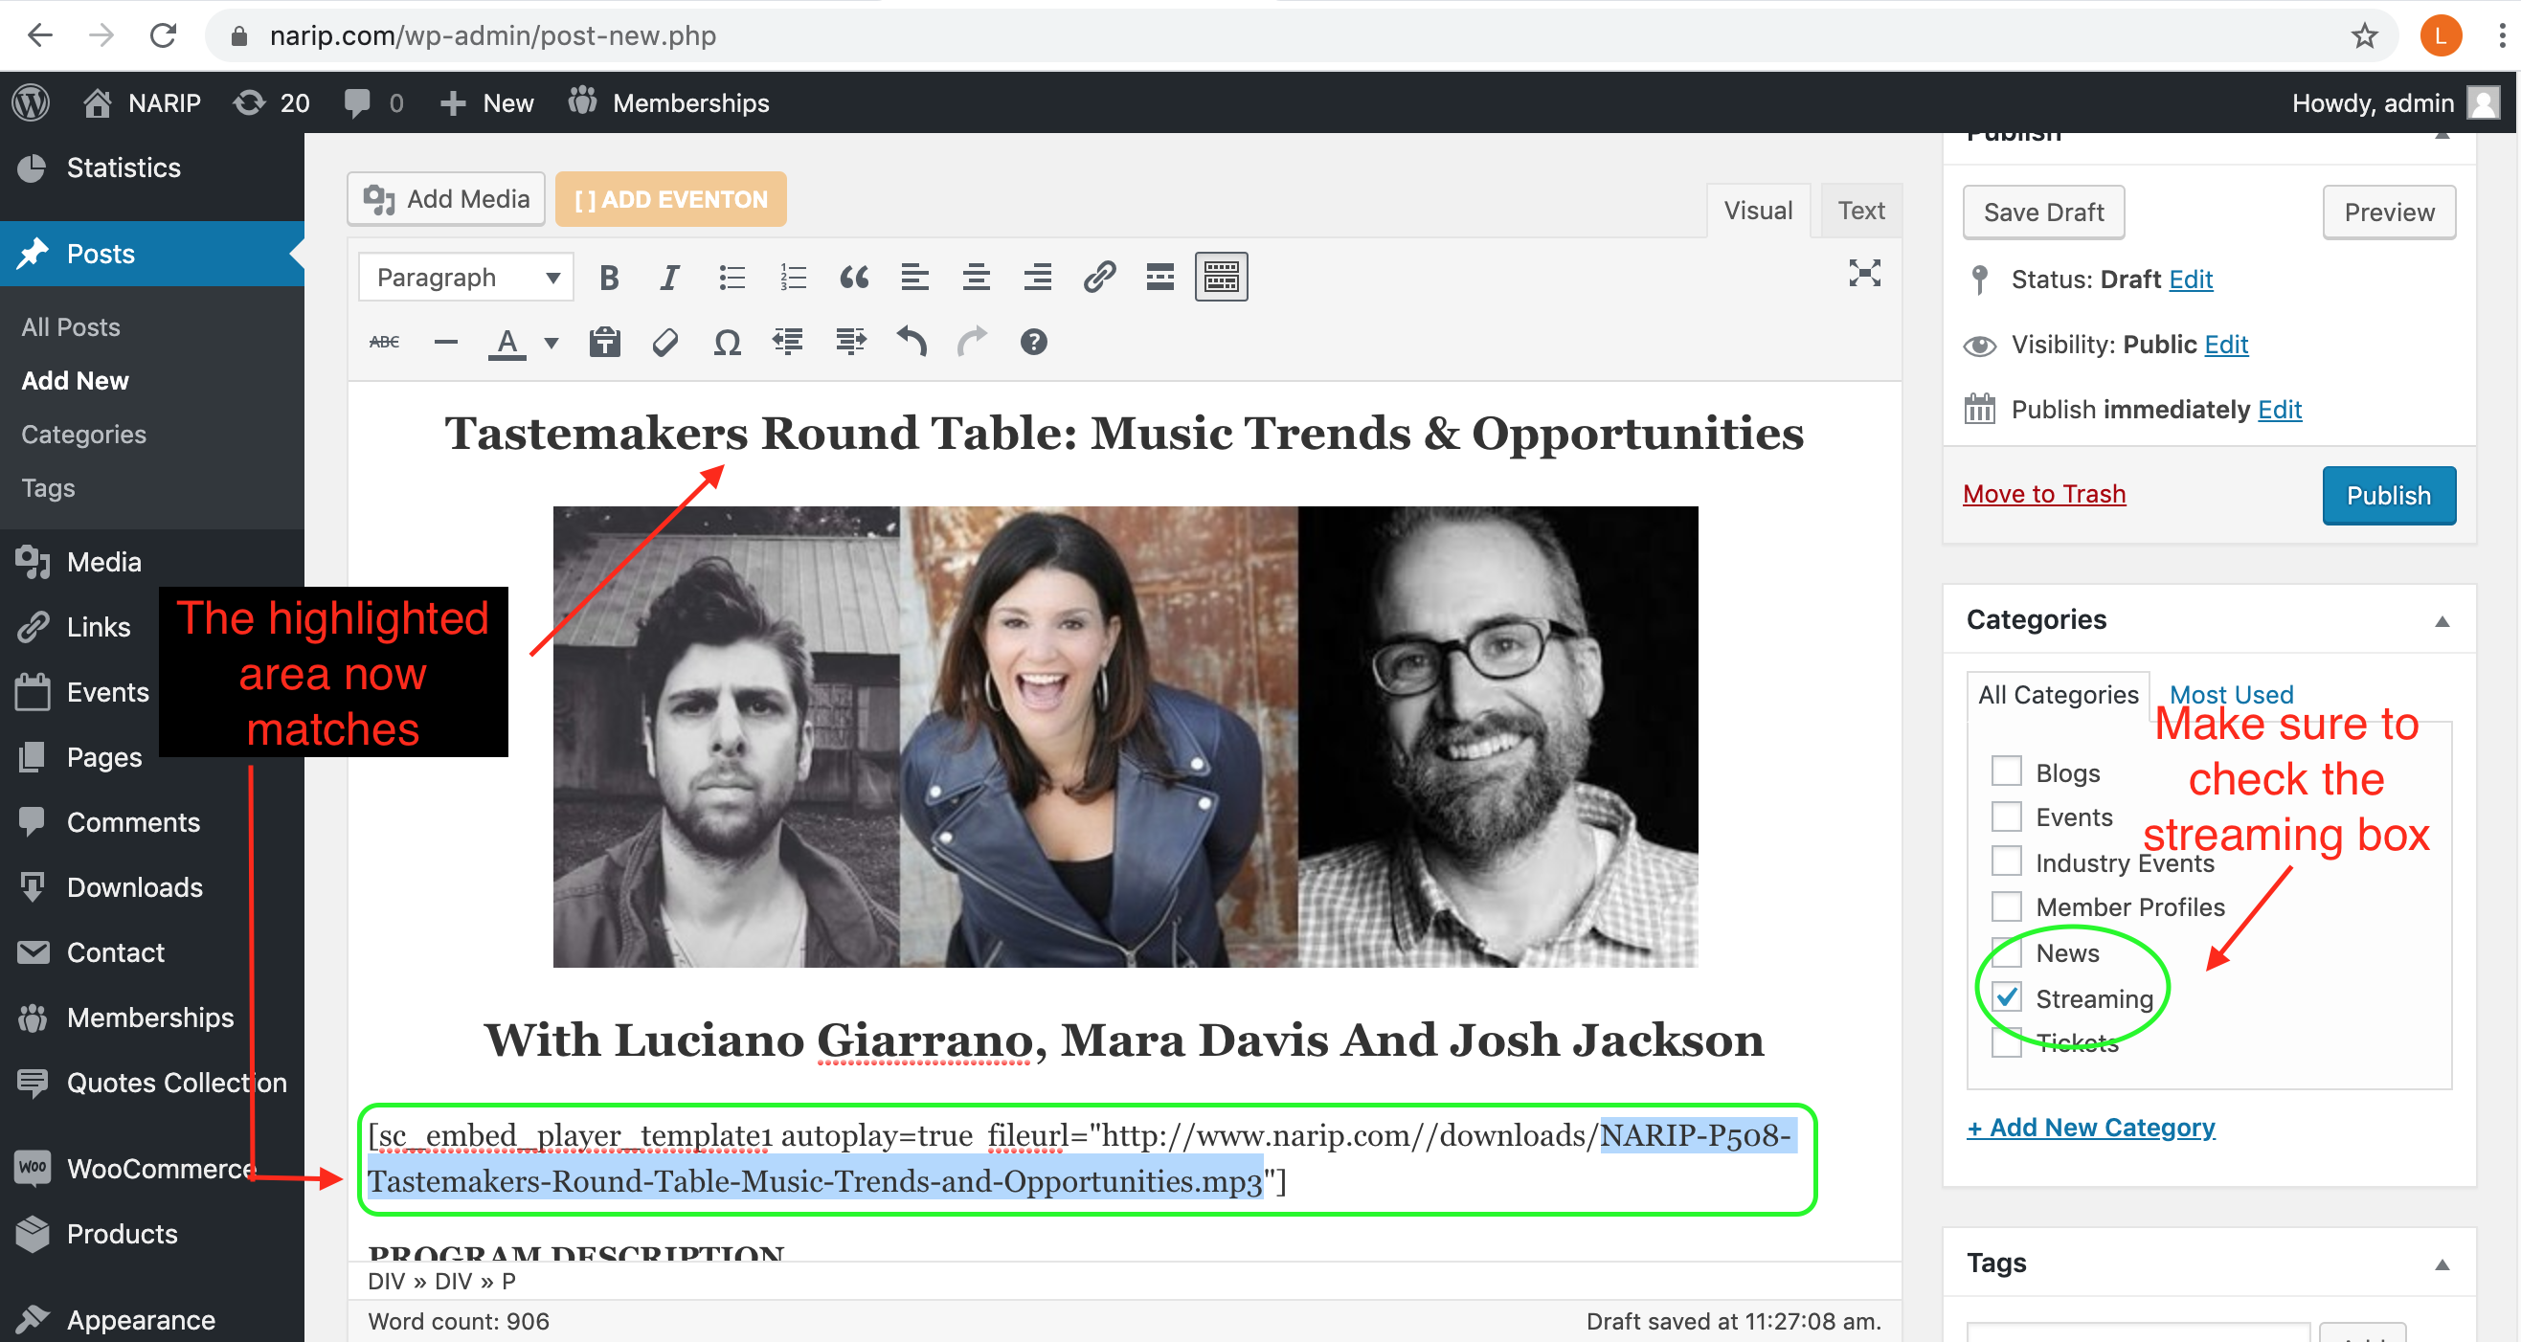The width and height of the screenshot is (2521, 1342).
Task: Switch to the Text editor tab
Action: pyautogui.click(x=1860, y=211)
